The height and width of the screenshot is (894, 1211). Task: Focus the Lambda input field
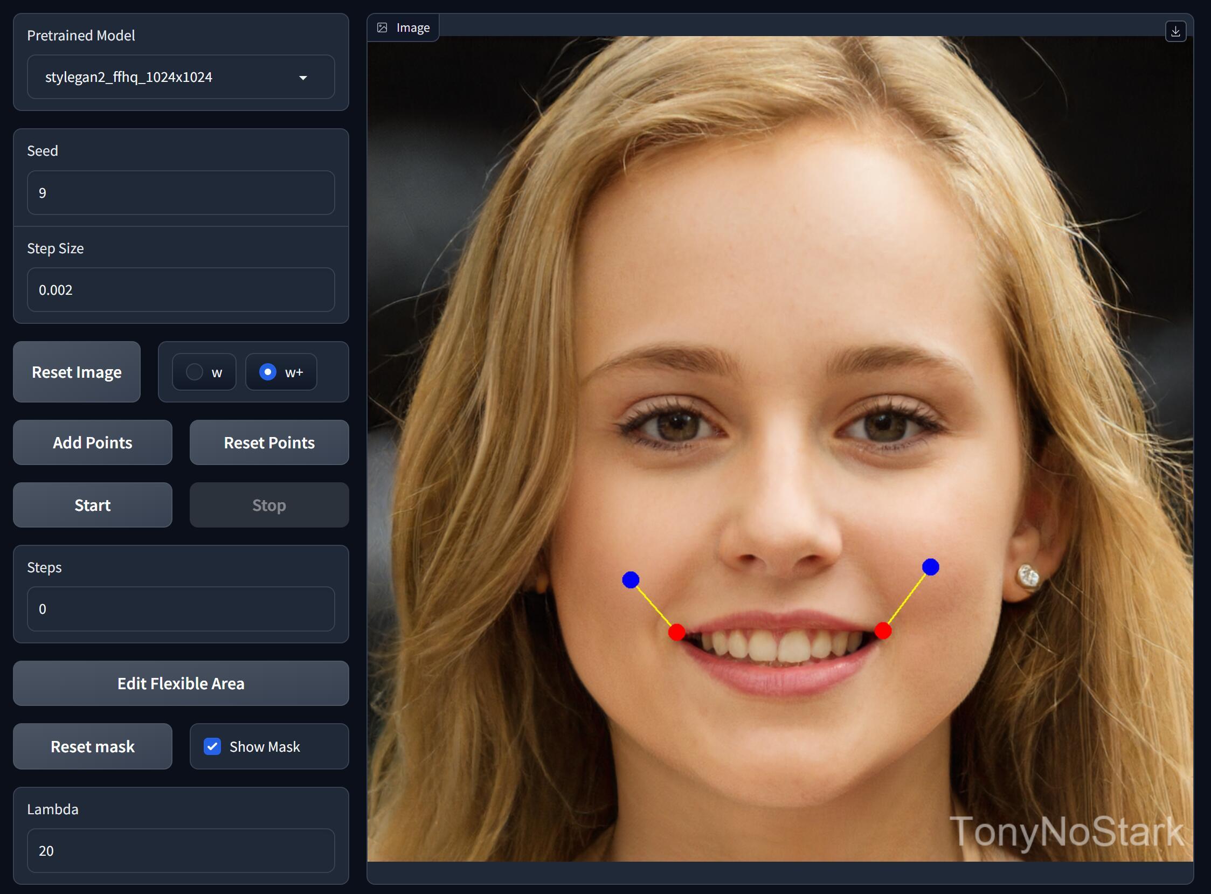click(x=181, y=851)
